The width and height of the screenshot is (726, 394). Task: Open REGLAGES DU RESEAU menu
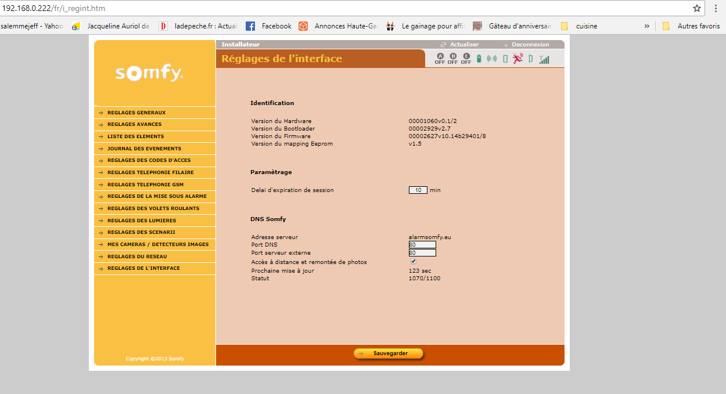pyautogui.click(x=154, y=256)
